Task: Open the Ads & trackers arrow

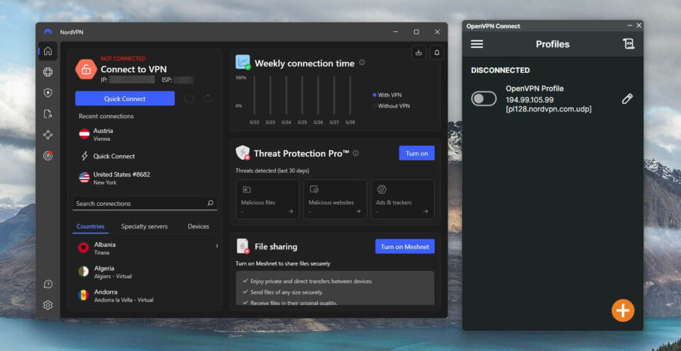Action: pyautogui.click(x=425, y=212)
